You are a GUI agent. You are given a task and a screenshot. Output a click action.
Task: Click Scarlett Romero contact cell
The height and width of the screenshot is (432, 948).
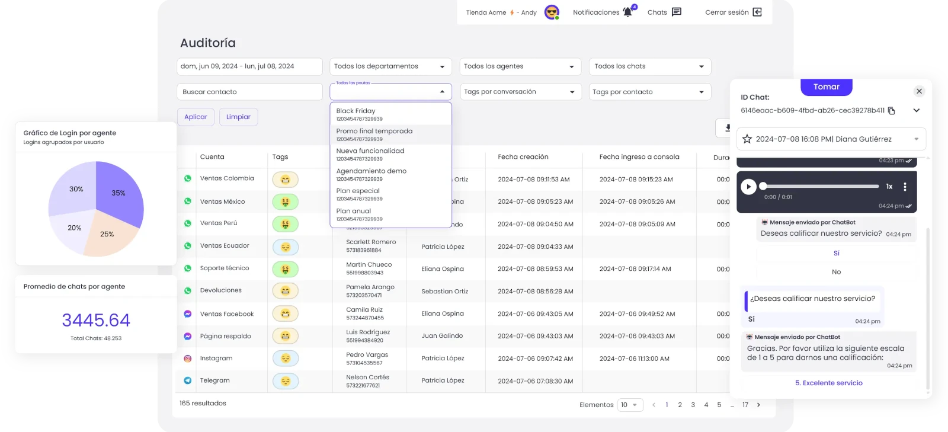coord(371,246)
